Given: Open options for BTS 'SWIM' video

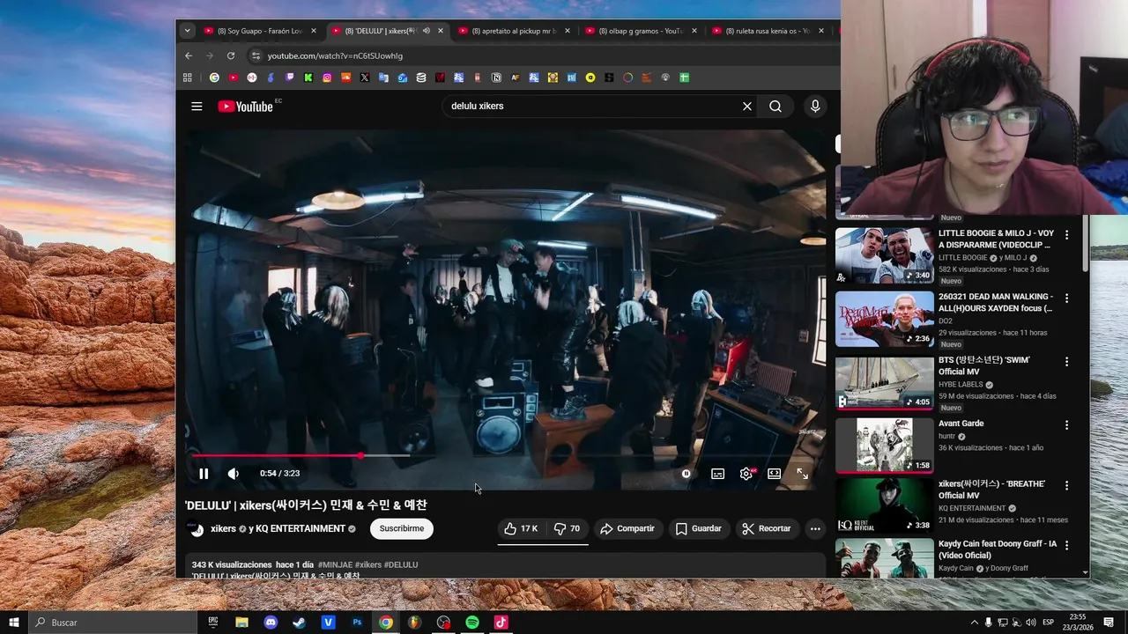Looking at the screenshot, I should [1066, 362].
